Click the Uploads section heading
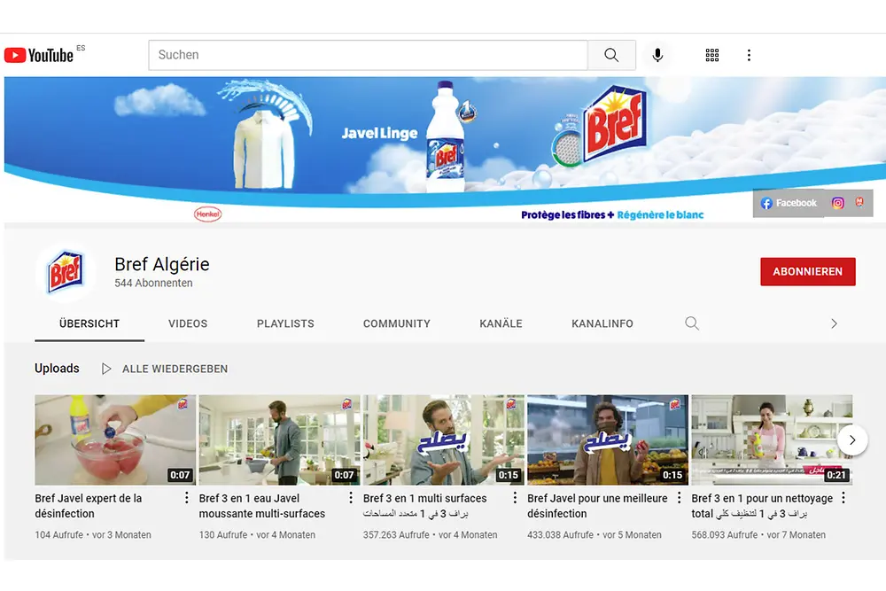886x591 pixels. [x=57, y=369]
